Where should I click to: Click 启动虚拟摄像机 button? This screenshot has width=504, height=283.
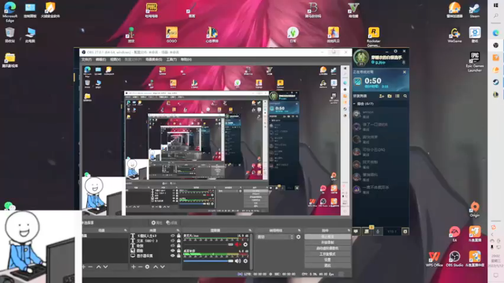328,248
